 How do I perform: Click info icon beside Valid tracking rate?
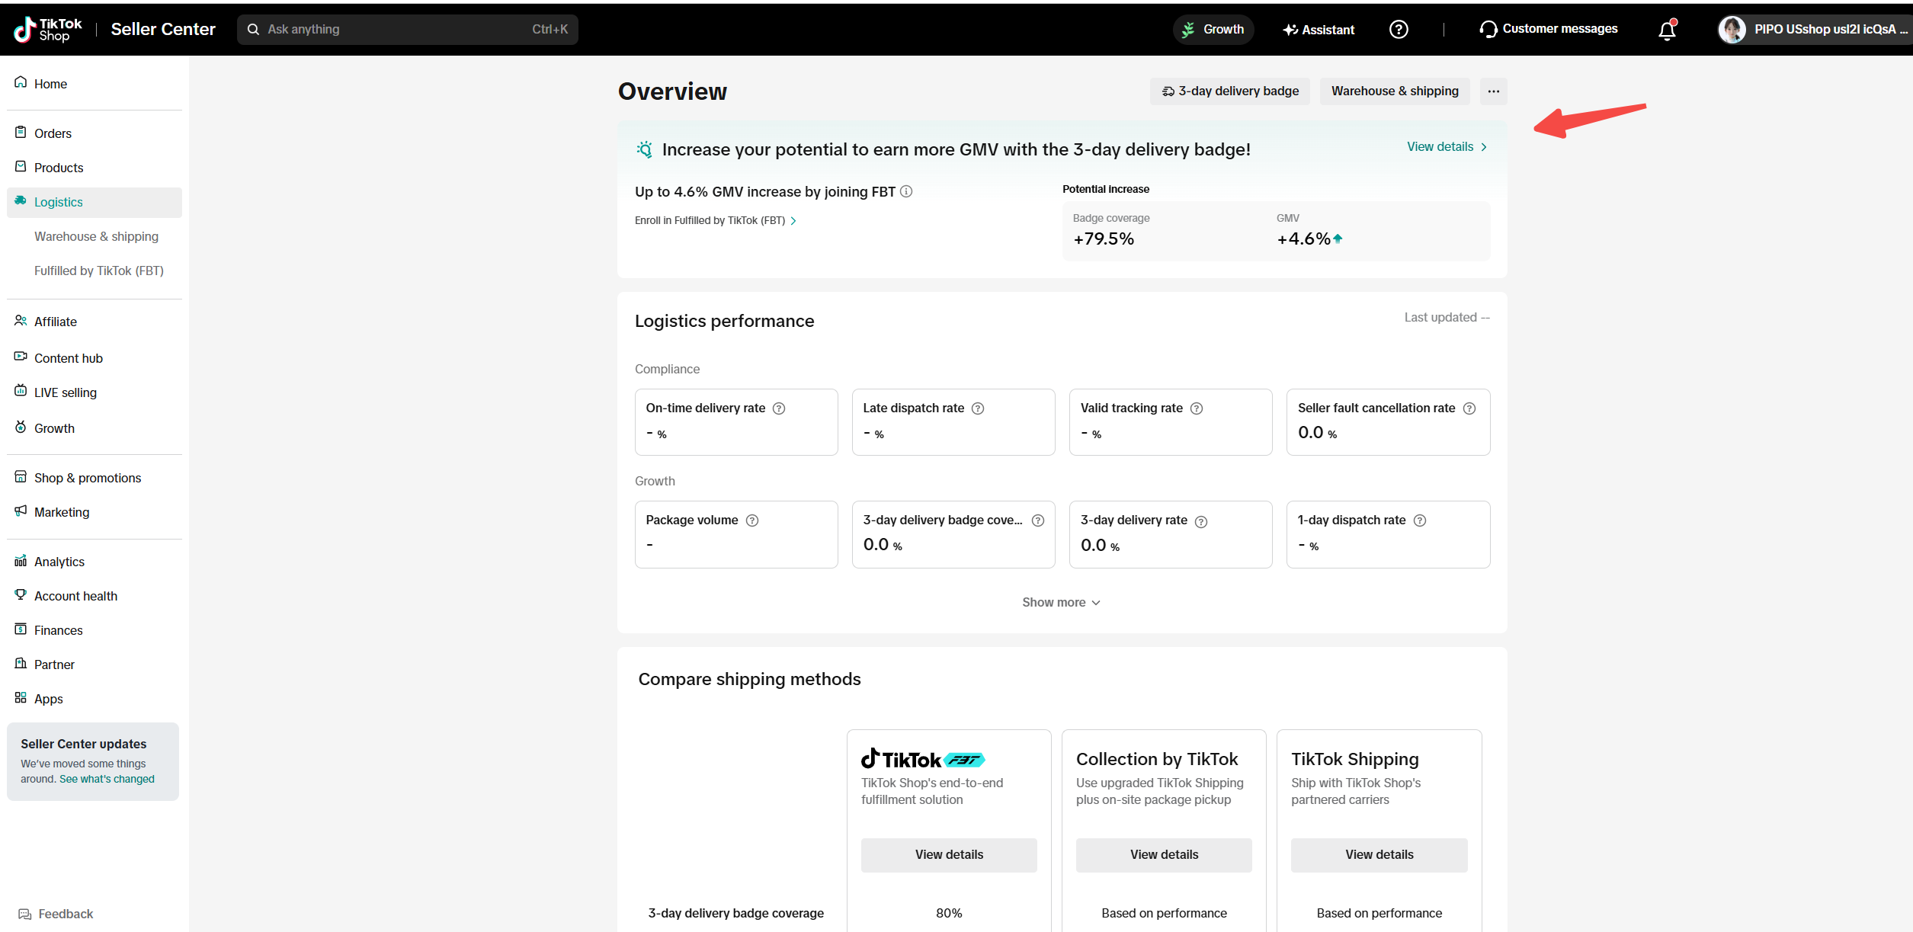1197,408
